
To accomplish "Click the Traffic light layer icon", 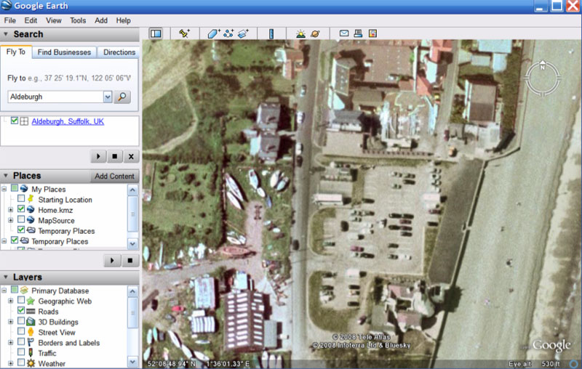I will coord(31,353).
